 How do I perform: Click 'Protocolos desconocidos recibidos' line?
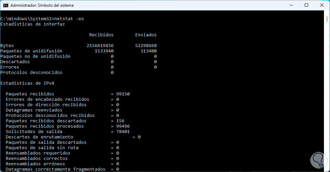(62, 116)
